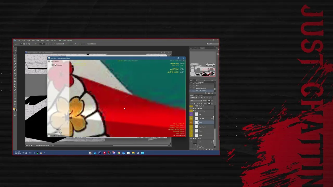Open the مرشح (Filter) menu
The image size is (333, 187).
tap(47, 41)
